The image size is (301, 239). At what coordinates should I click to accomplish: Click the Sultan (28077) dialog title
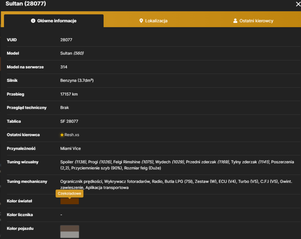click(26, 4)
